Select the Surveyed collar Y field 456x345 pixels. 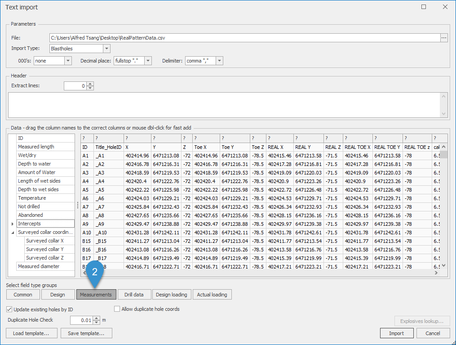(49, 249)
